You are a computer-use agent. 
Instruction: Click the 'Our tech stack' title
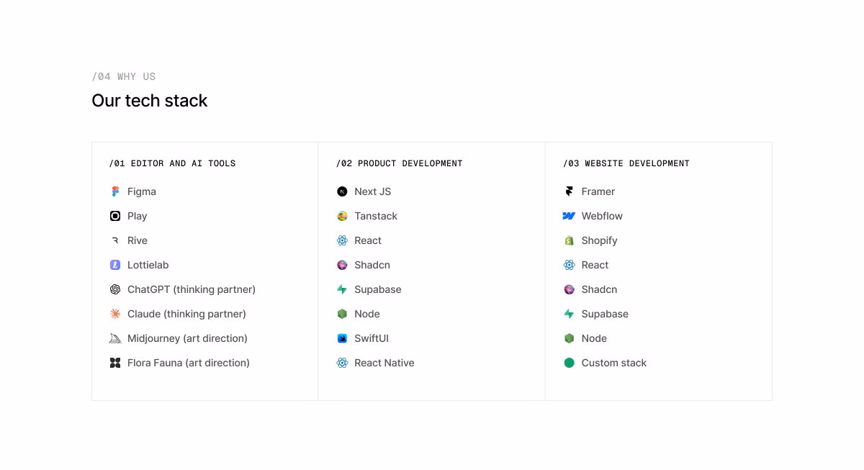pyautogui.click(x=150, y=101)
